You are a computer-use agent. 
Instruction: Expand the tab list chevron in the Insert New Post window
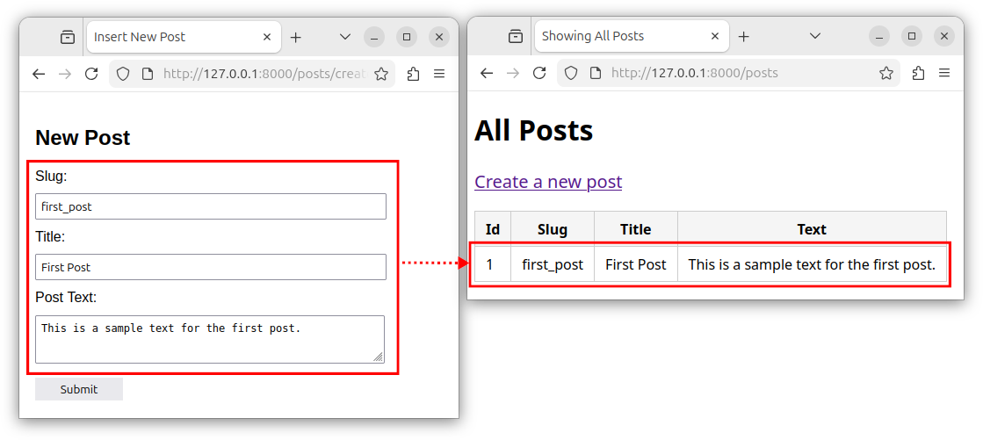click(345, 37)
